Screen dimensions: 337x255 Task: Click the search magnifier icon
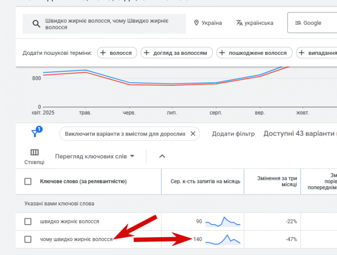pos(36,24)
